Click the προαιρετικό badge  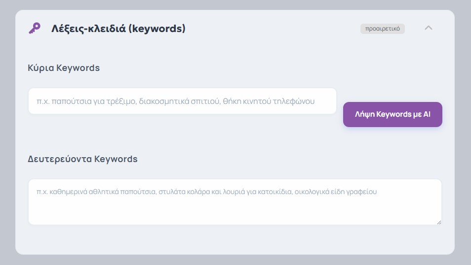click(382, 29)
